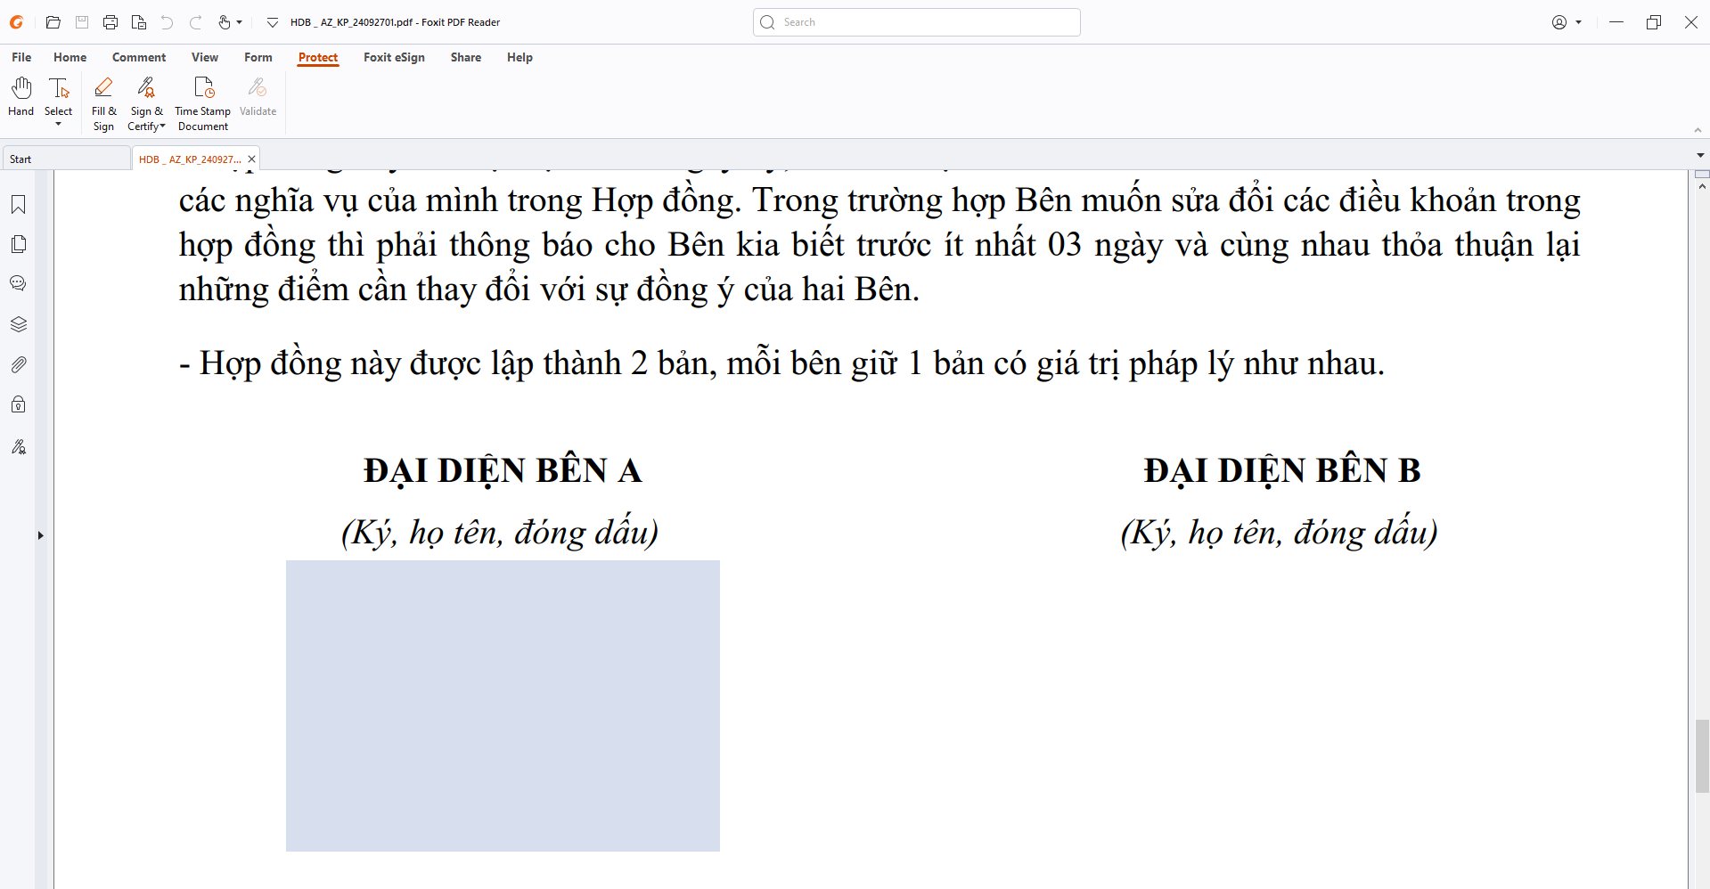
Task: Open the Attachments paperclip panel
Action: tap(18, 364)
